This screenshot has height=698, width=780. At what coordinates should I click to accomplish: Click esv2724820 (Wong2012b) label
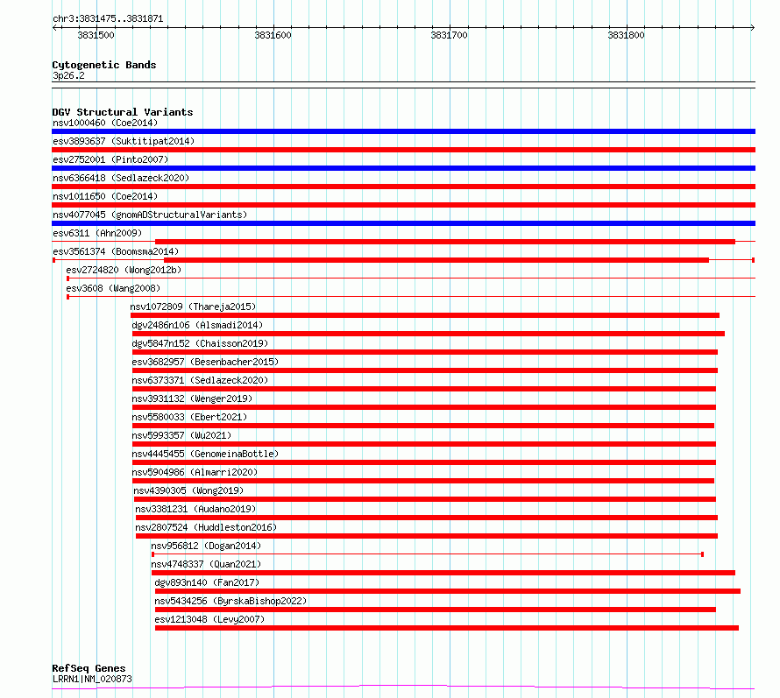124,270
